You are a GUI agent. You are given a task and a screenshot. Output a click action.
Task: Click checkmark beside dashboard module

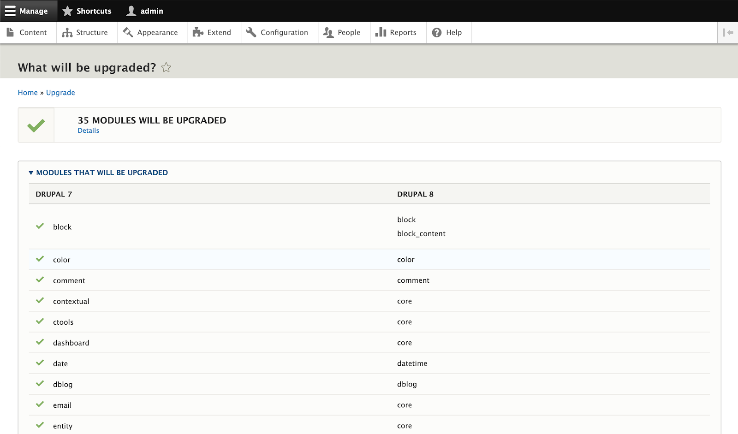40,342
